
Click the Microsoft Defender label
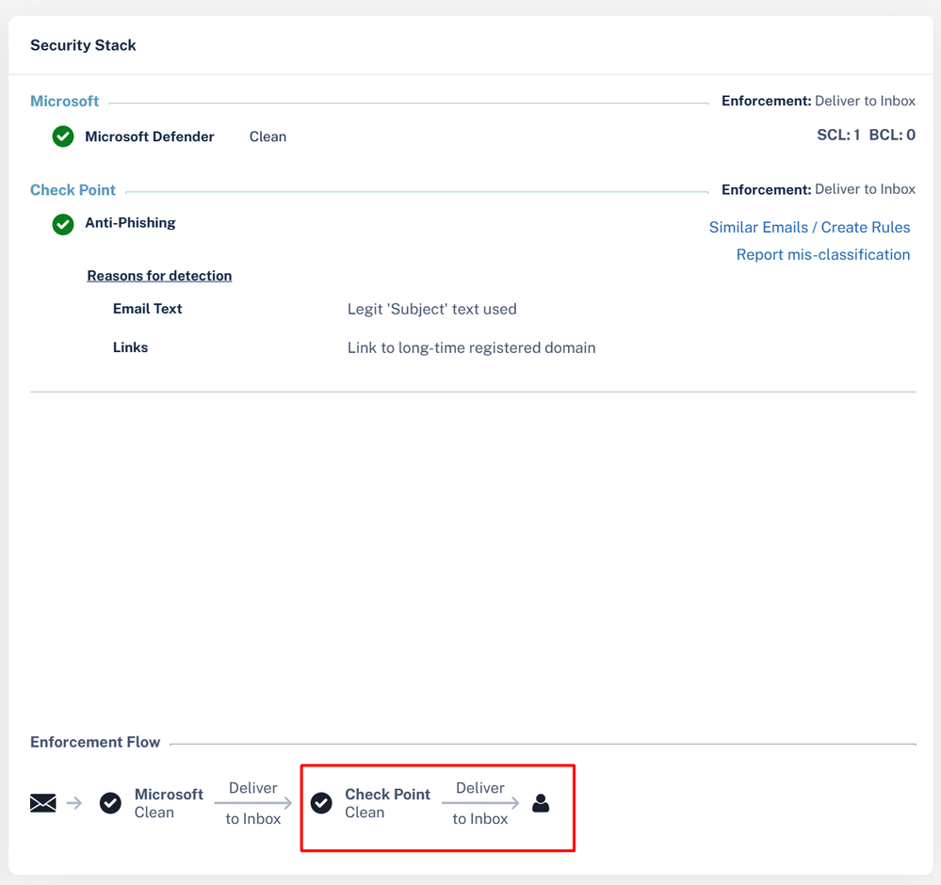(150, 137)
